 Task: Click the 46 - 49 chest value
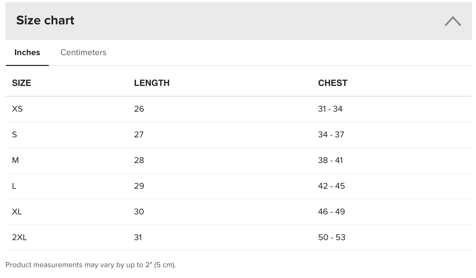coord(331,212)
